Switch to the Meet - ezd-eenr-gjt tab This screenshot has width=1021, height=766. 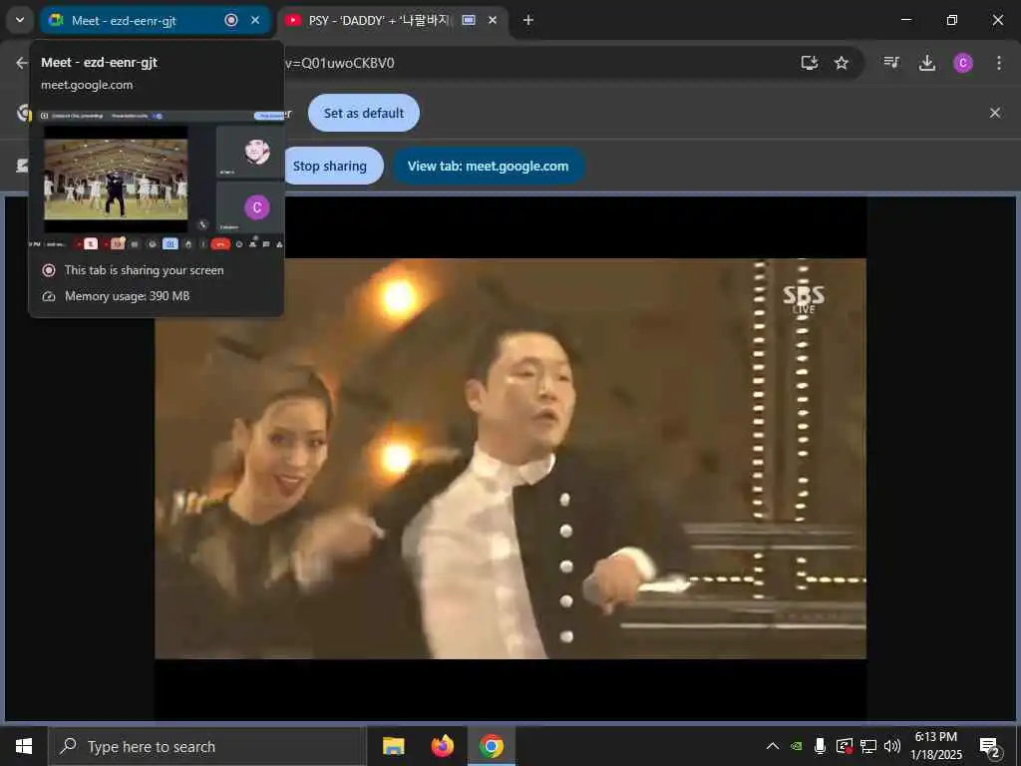pos(155,20)
